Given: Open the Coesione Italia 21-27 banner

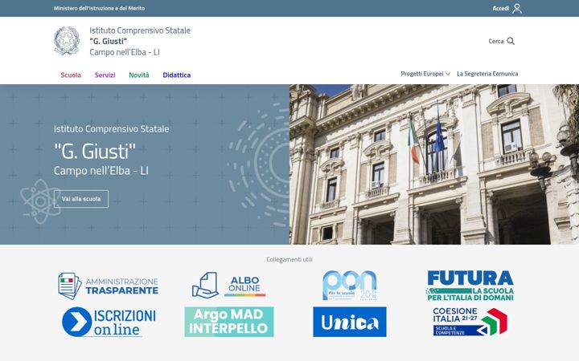Looking at the screenshot, I should point(470,322).
